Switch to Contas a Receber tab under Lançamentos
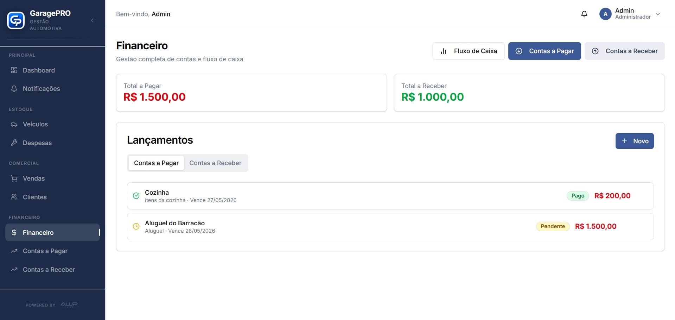The height and width of the screenshot is (320, 675). pyautogui.click(x=215, y=163)
